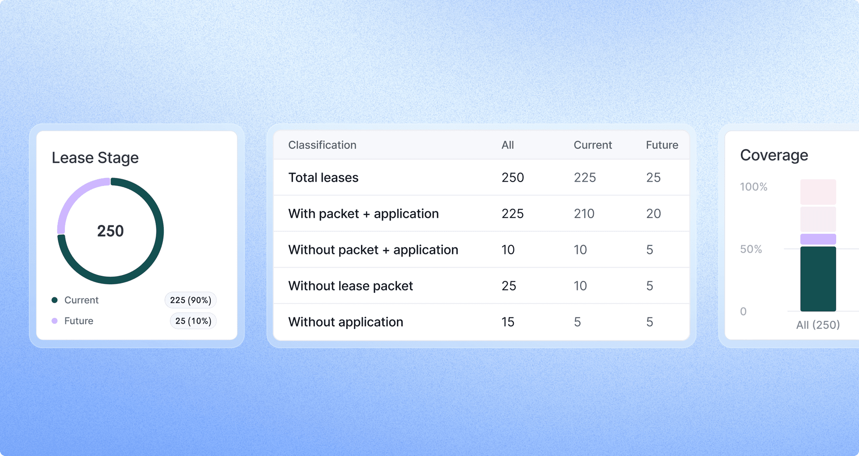Click the Future column header
This screenshot has height=456, width=859.
pos(662,145)
